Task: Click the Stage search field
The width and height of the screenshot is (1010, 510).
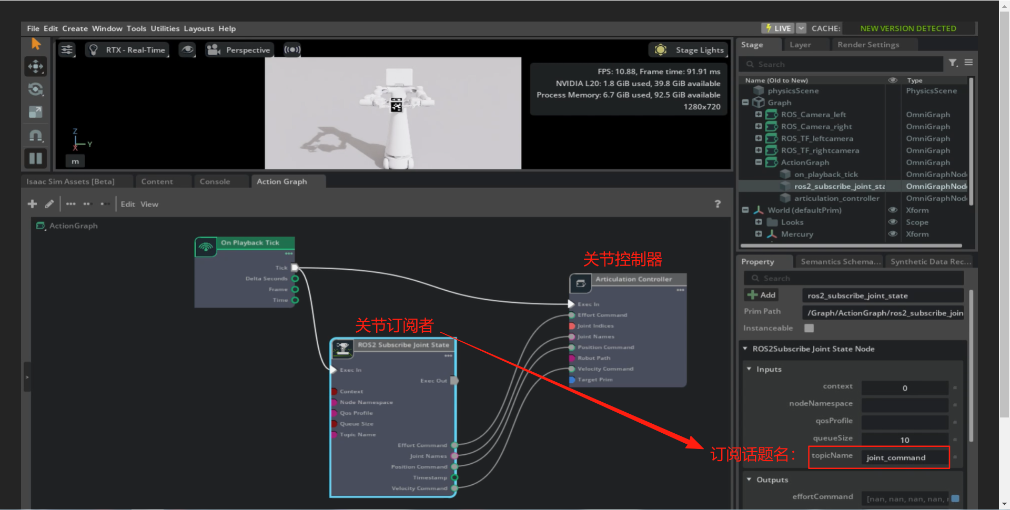Action: 841,64
